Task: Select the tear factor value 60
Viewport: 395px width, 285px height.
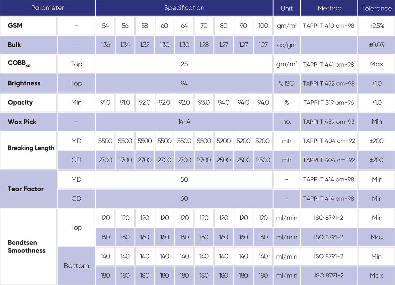Action: point(184,199)
